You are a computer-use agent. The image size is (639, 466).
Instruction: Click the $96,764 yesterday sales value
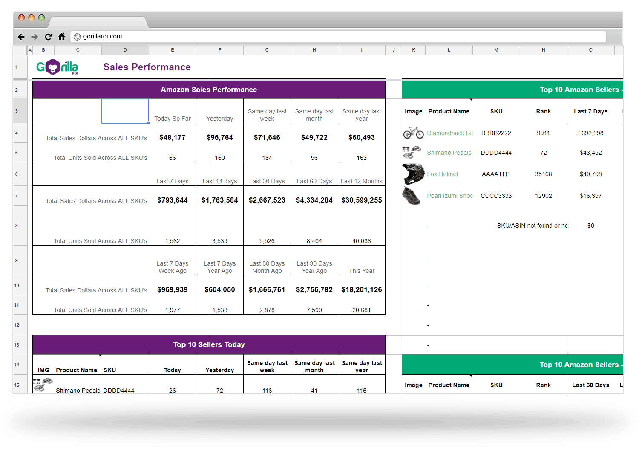[x=220, y=137]
